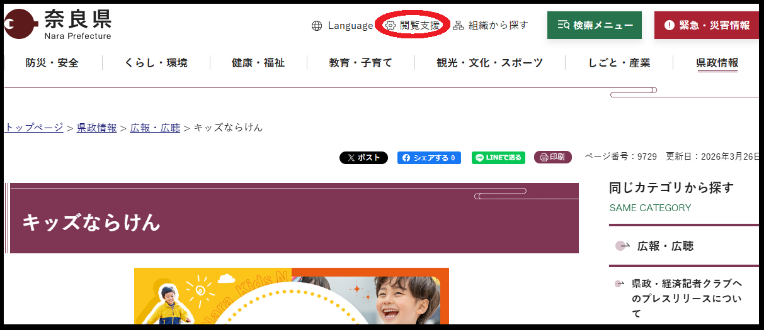Expand the 観光・文化・スポーツ navigation item
The width and height of the screenshot is (764, 330).
[489, 63]
